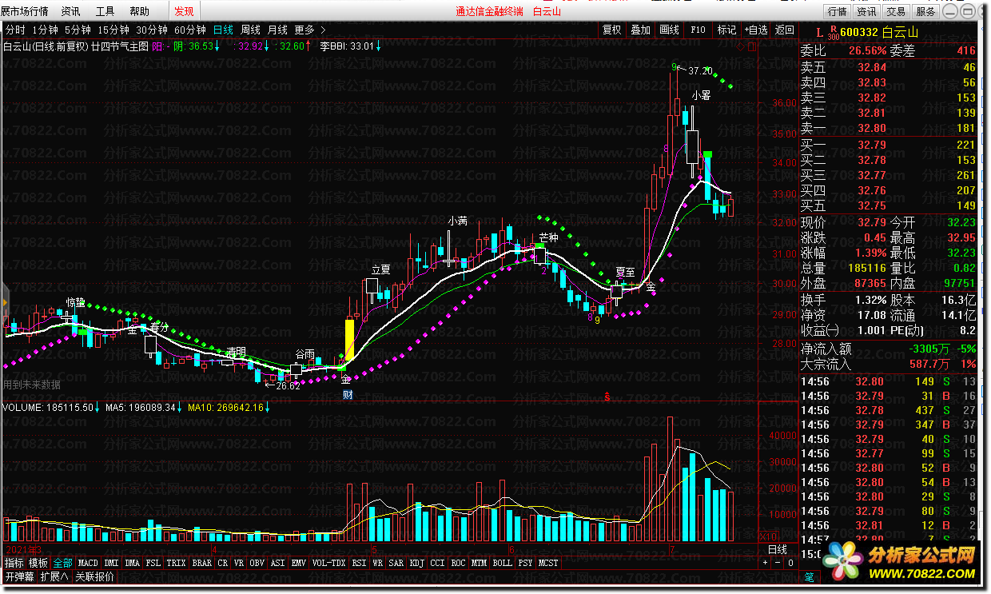
Task: Open the 资讯 button at top right
Action: (866, 11)
